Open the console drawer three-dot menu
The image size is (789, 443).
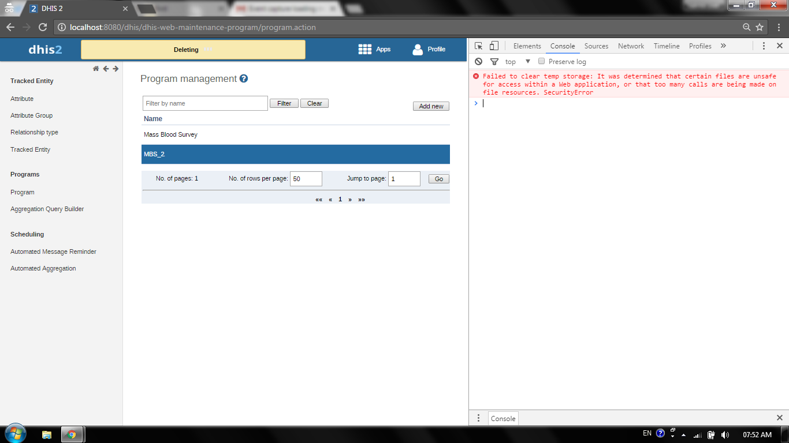click(x=478, y=418)
